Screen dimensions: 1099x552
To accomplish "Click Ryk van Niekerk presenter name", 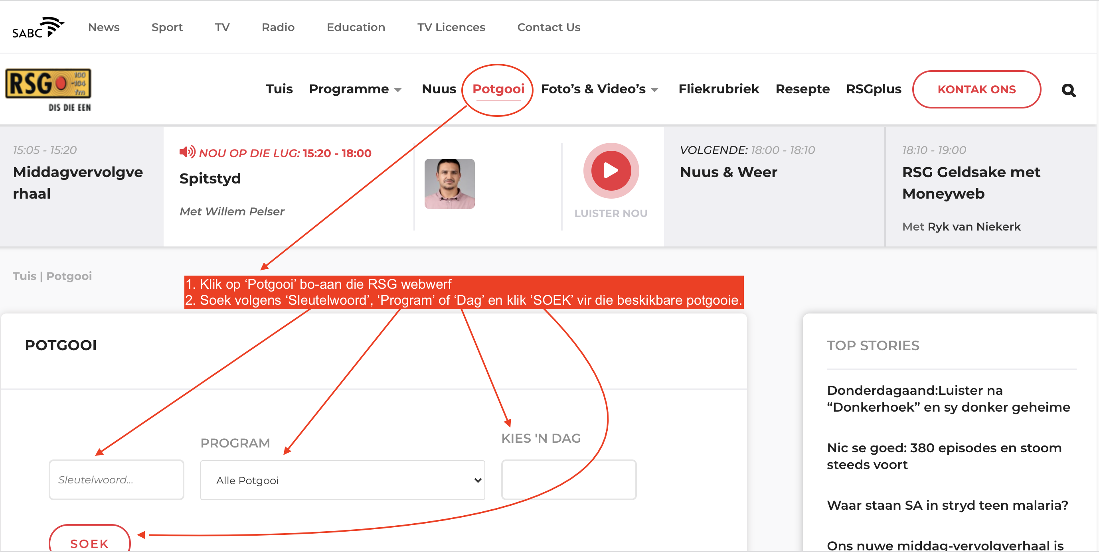I will tap(974, 226).
